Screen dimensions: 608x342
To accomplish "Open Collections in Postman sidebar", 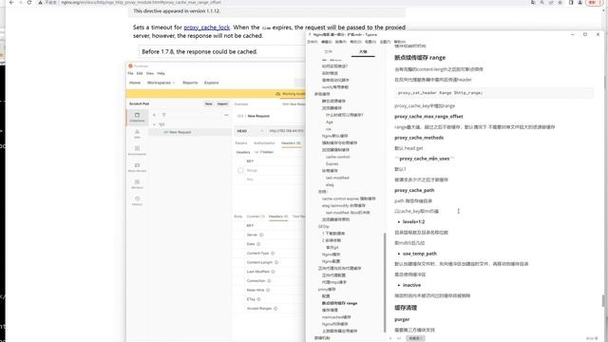I will 137,117.
